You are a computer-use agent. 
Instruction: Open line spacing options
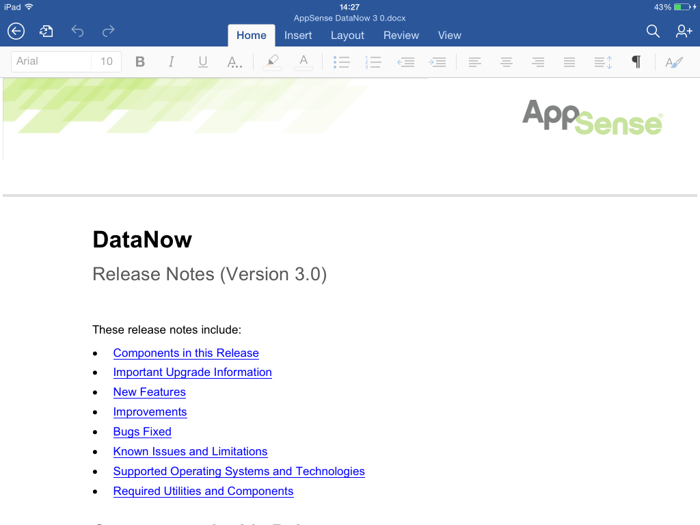coord(603,62)
